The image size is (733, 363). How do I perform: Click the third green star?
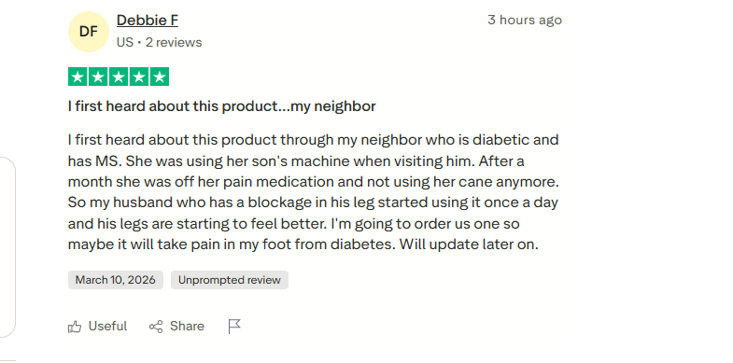click(x=119, y=77)
